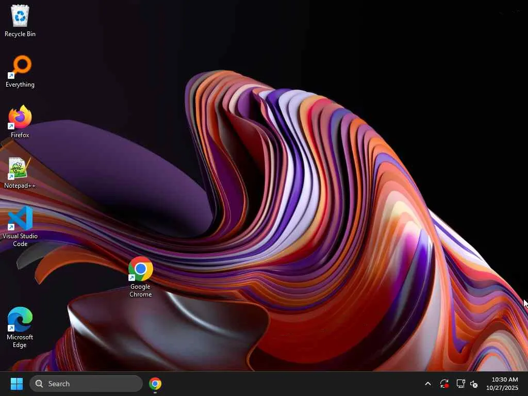This screenshot has width=528, height=396.
Task: Click the Recycle Bin label text
Action: coord(20,34)
